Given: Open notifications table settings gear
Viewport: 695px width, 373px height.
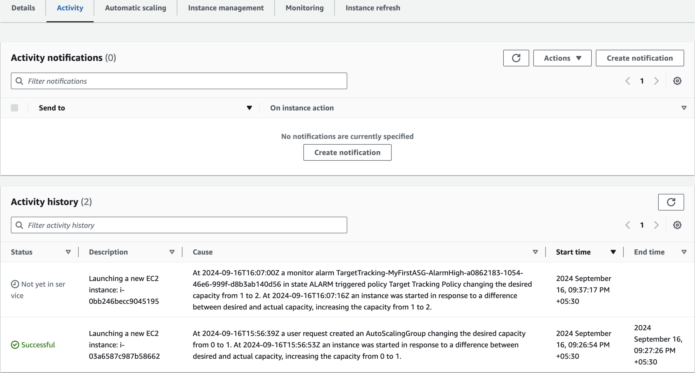Looking at the screenshot, I should [x=677, y=81].
